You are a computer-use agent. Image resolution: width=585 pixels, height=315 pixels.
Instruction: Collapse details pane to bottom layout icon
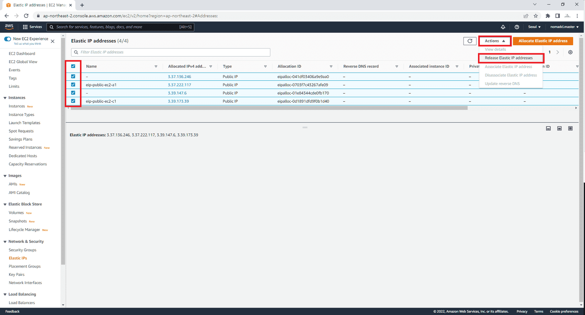tap(548, 129)
